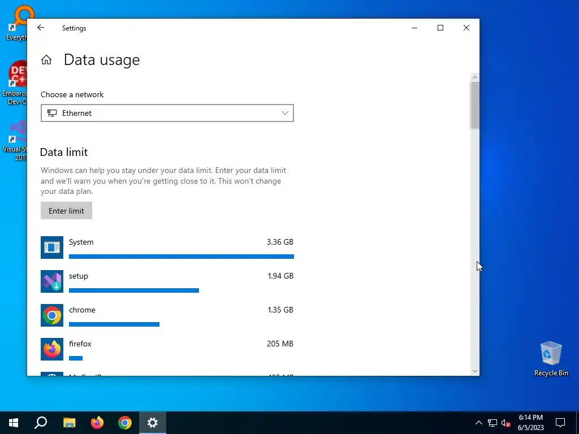579x434 pixels.
Task: Launch Chrome from the taskbar
Action: (x=125, y=423)
